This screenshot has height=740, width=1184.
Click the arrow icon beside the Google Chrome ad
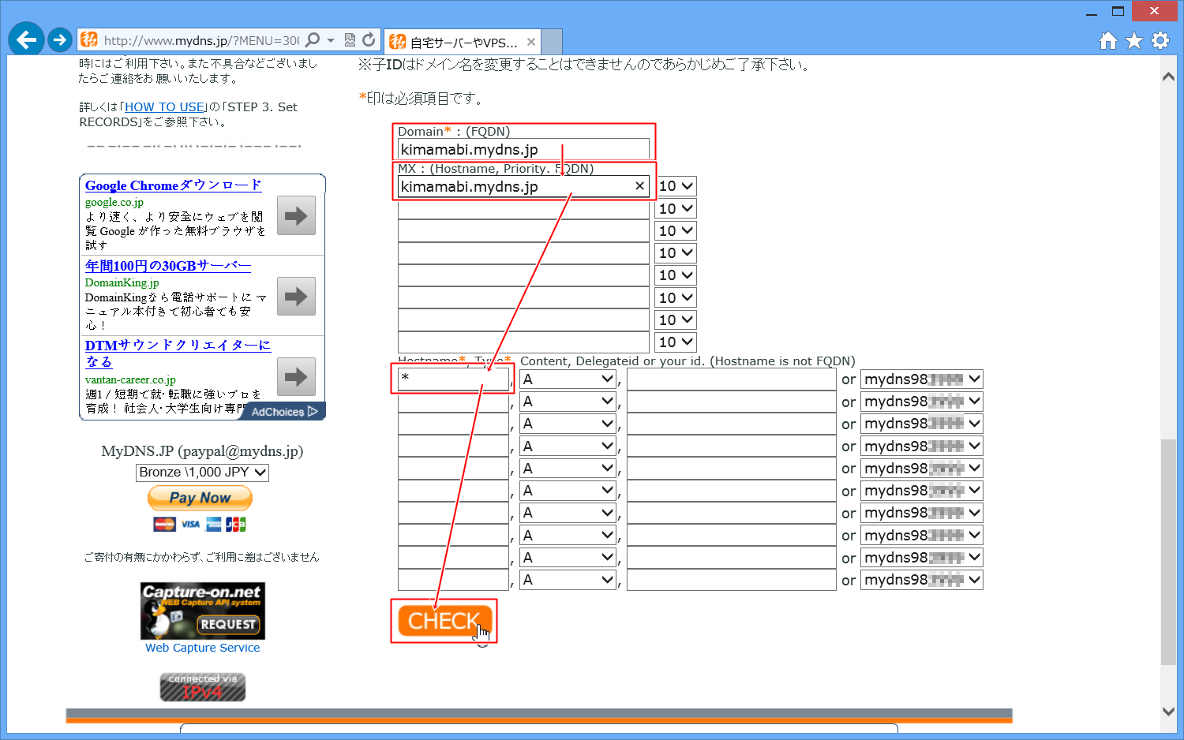[296, 215]
